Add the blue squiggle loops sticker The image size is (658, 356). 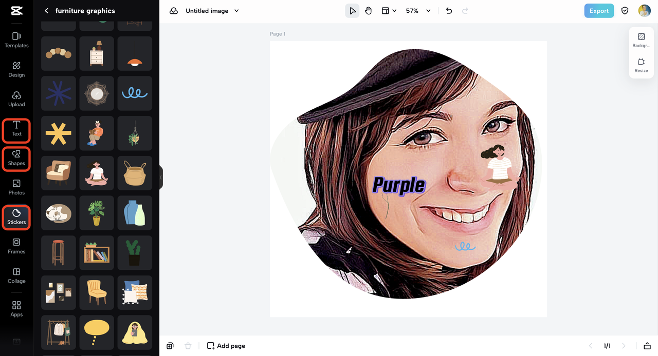pos(135,93)
